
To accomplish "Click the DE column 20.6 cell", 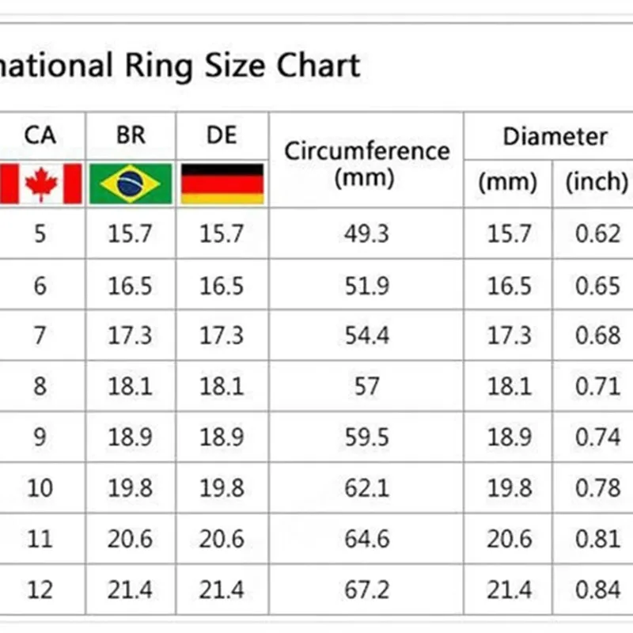I will pos(222,539).
